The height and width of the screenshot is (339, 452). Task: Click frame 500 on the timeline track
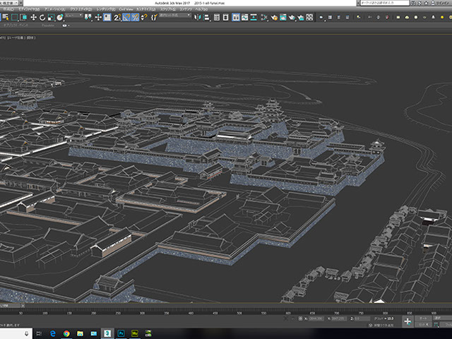click(240, 311)
